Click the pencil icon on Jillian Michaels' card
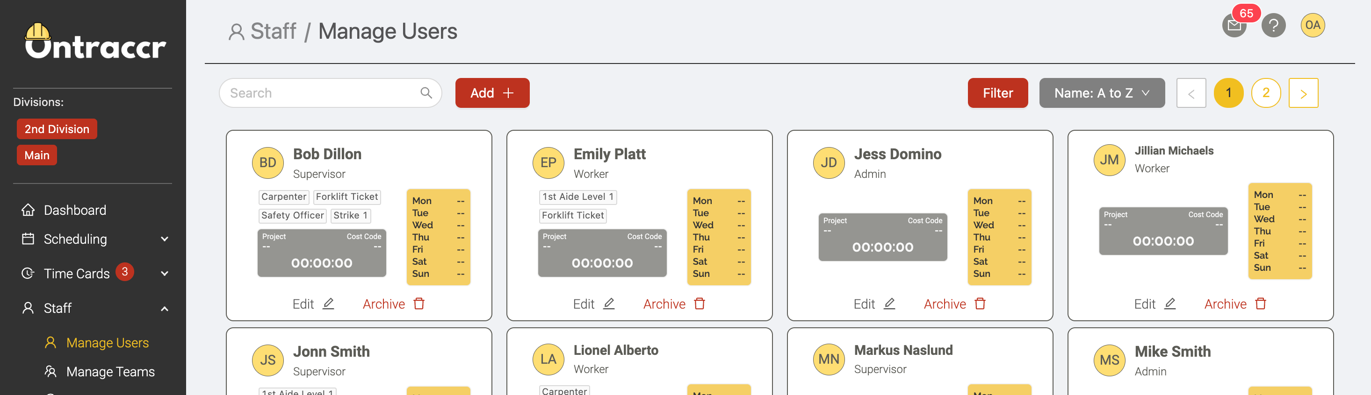The image size is (1371, 395). click(x=1170, y=303)
